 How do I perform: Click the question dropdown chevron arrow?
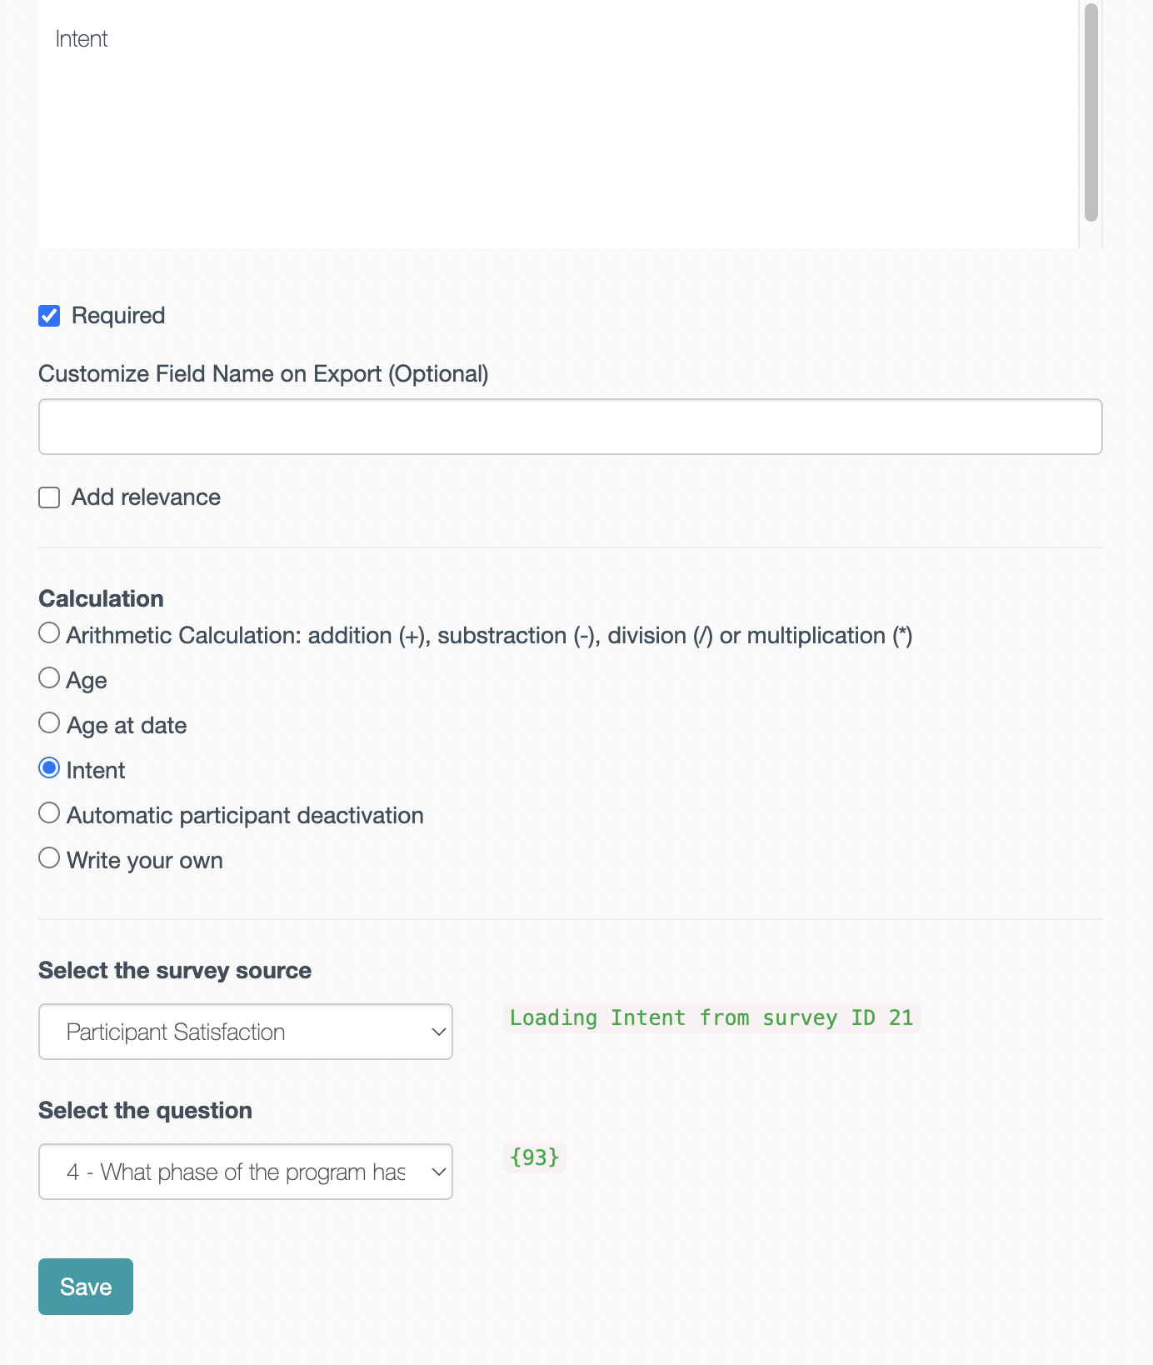tap(438, 1172)
